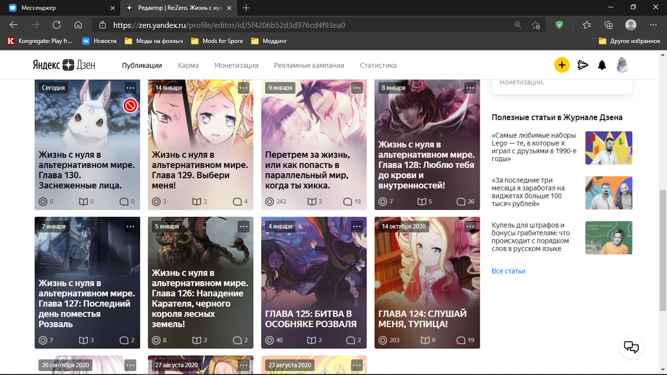Click the green shield extension icon
Screen dimensions: 667x375
tap(559, 25)
